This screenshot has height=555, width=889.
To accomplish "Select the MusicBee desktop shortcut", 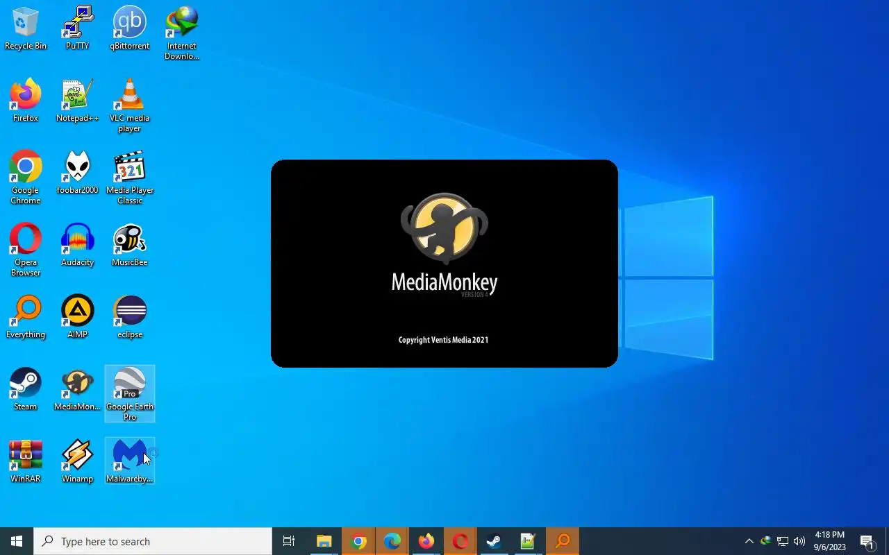I will pyautogui.click(x=129, y=245).
